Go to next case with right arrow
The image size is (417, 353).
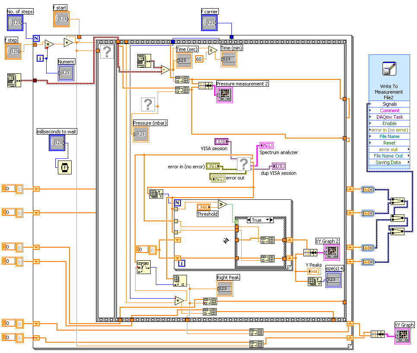271,220
